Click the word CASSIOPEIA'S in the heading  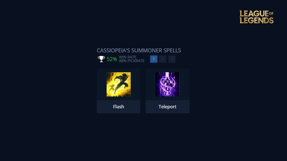pos(113,50)
